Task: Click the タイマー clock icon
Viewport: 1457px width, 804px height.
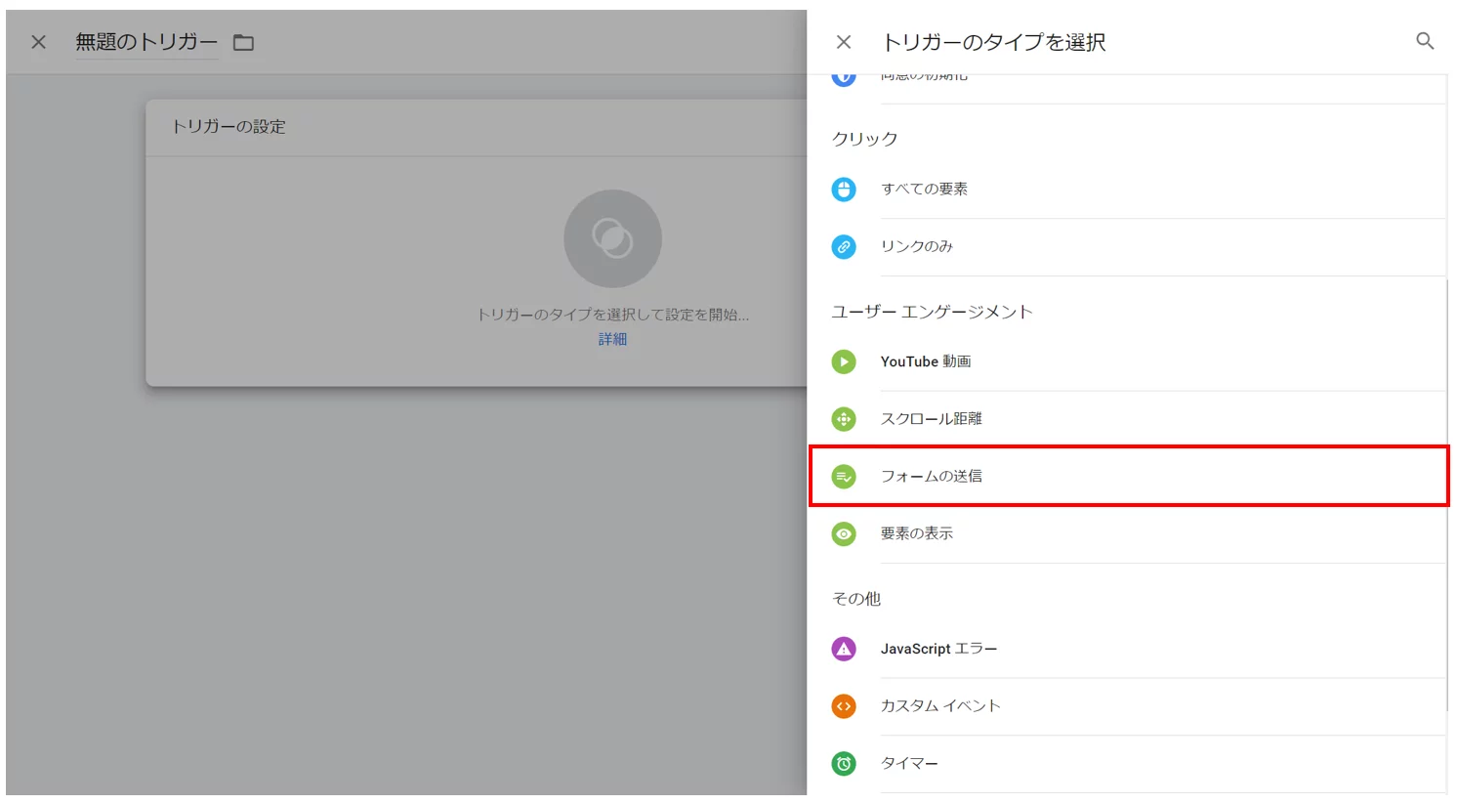Action: [x=843, y=763]
